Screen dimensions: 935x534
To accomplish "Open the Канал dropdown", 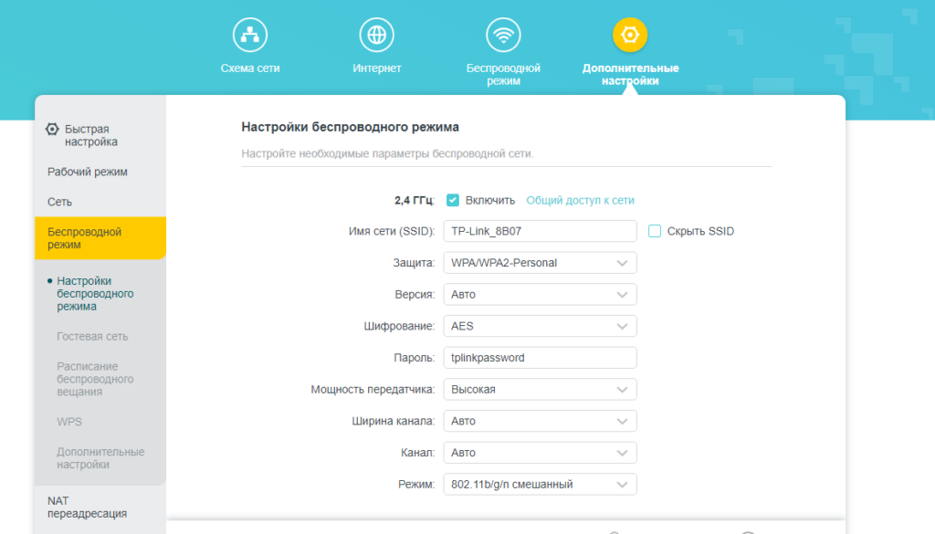I will (x=540, y=453).
